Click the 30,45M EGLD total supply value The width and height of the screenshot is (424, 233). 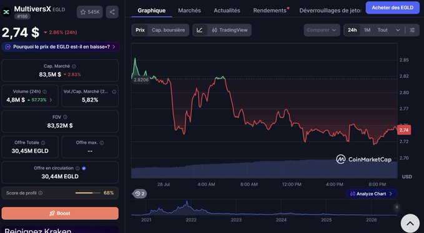click(x=30, y=151)
